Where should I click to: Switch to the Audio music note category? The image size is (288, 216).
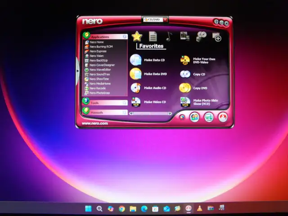(169, 36)
